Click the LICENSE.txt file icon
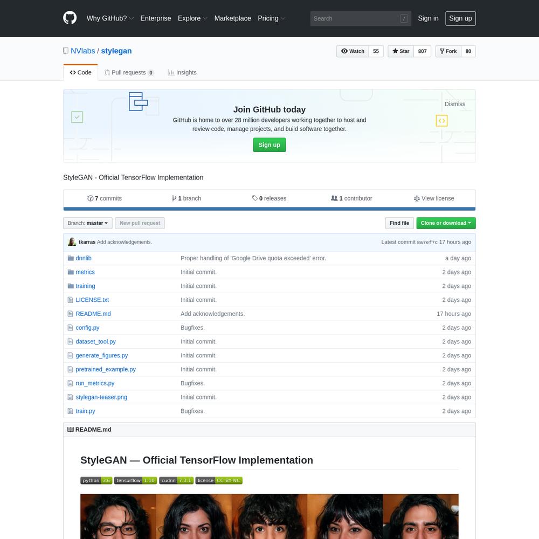The width and height of the screenshot is (539, 539). tap(70, 300)
